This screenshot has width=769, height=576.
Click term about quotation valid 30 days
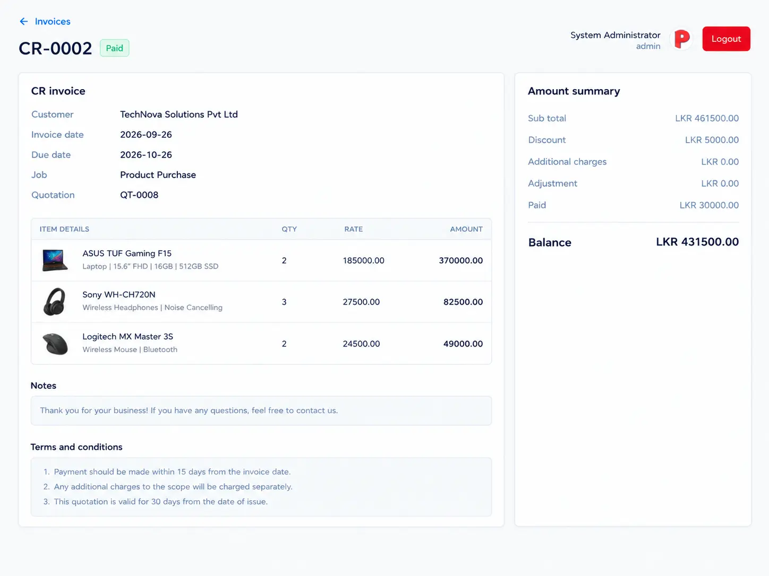pos(160,502)
